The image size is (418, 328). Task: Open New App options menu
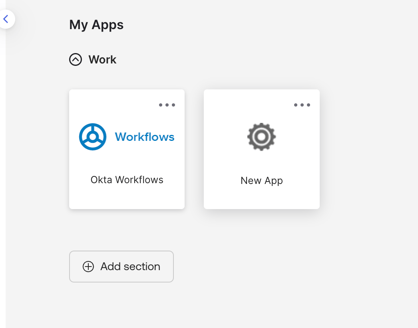point(302,105)
